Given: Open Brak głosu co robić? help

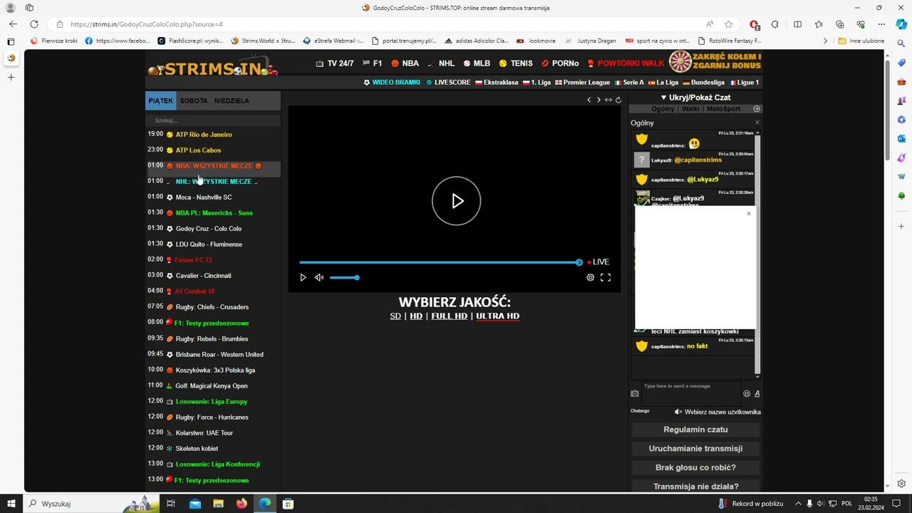Looking at the screenshot, I should (x=695, y=467).
